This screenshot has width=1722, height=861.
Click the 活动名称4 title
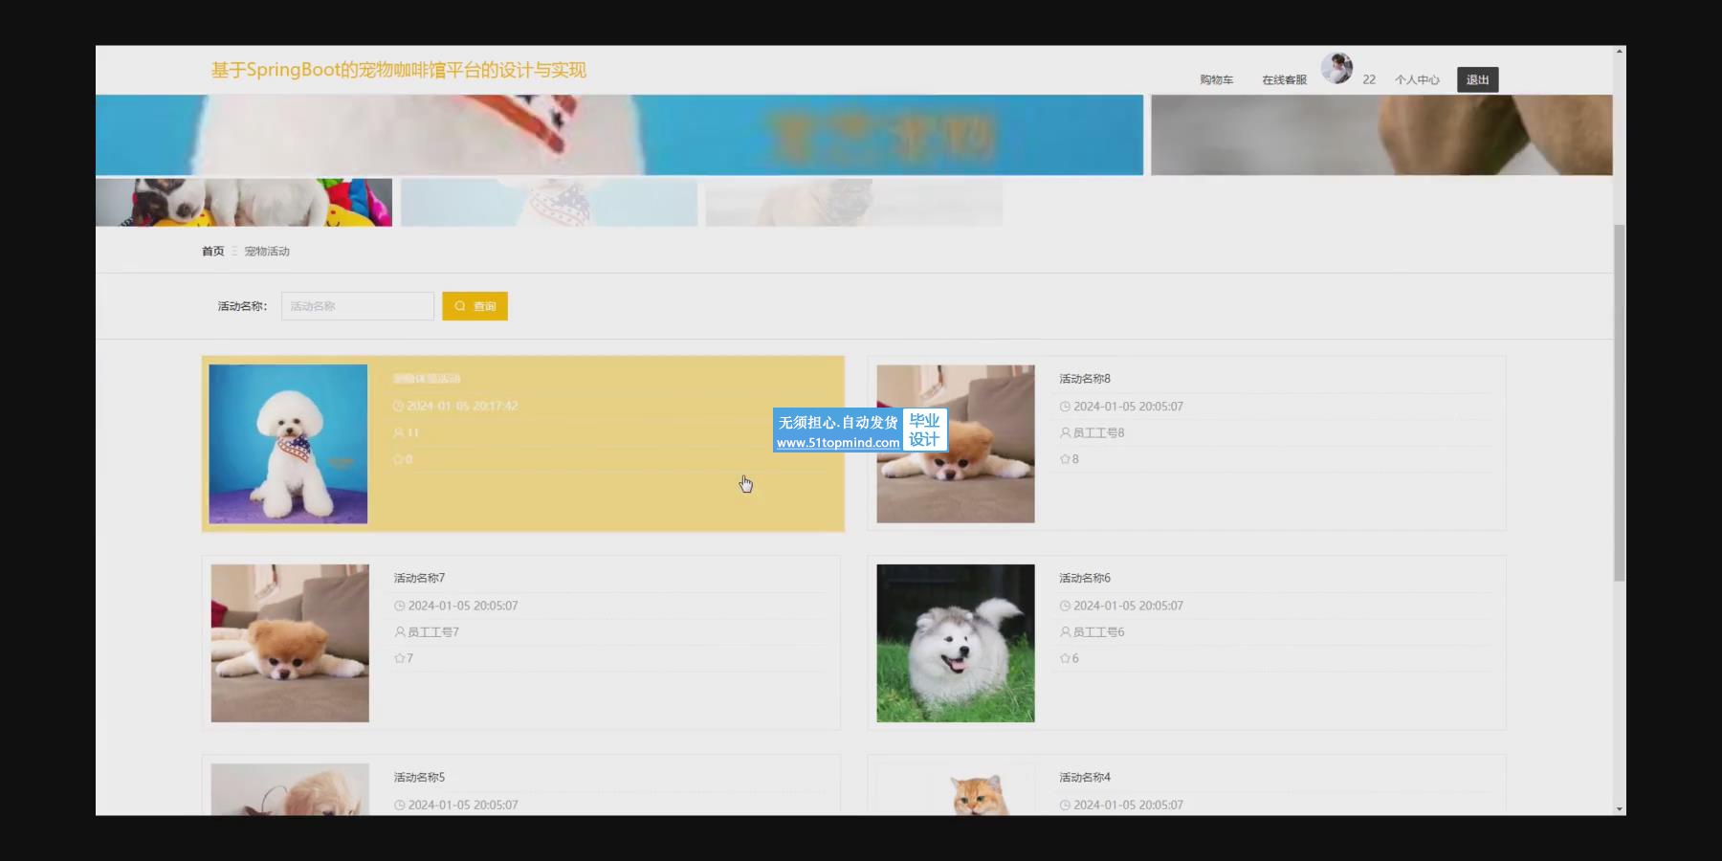(1085, 777)
